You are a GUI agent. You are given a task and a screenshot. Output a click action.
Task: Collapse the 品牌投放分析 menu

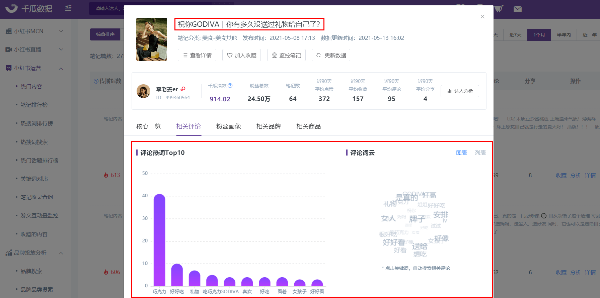tap(34, 253)
